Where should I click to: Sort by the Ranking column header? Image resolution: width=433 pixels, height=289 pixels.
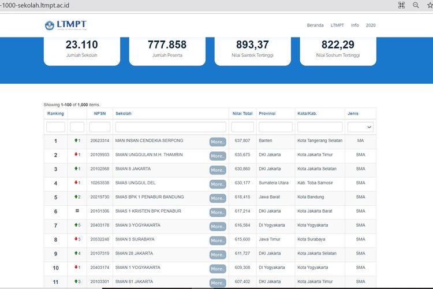55,114
